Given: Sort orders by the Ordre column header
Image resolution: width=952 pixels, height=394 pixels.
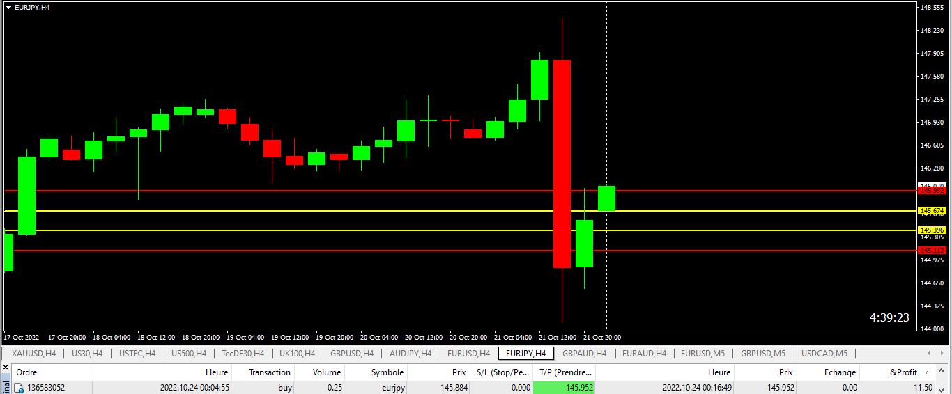Looking at the screenshot, I should coord(52,372).
